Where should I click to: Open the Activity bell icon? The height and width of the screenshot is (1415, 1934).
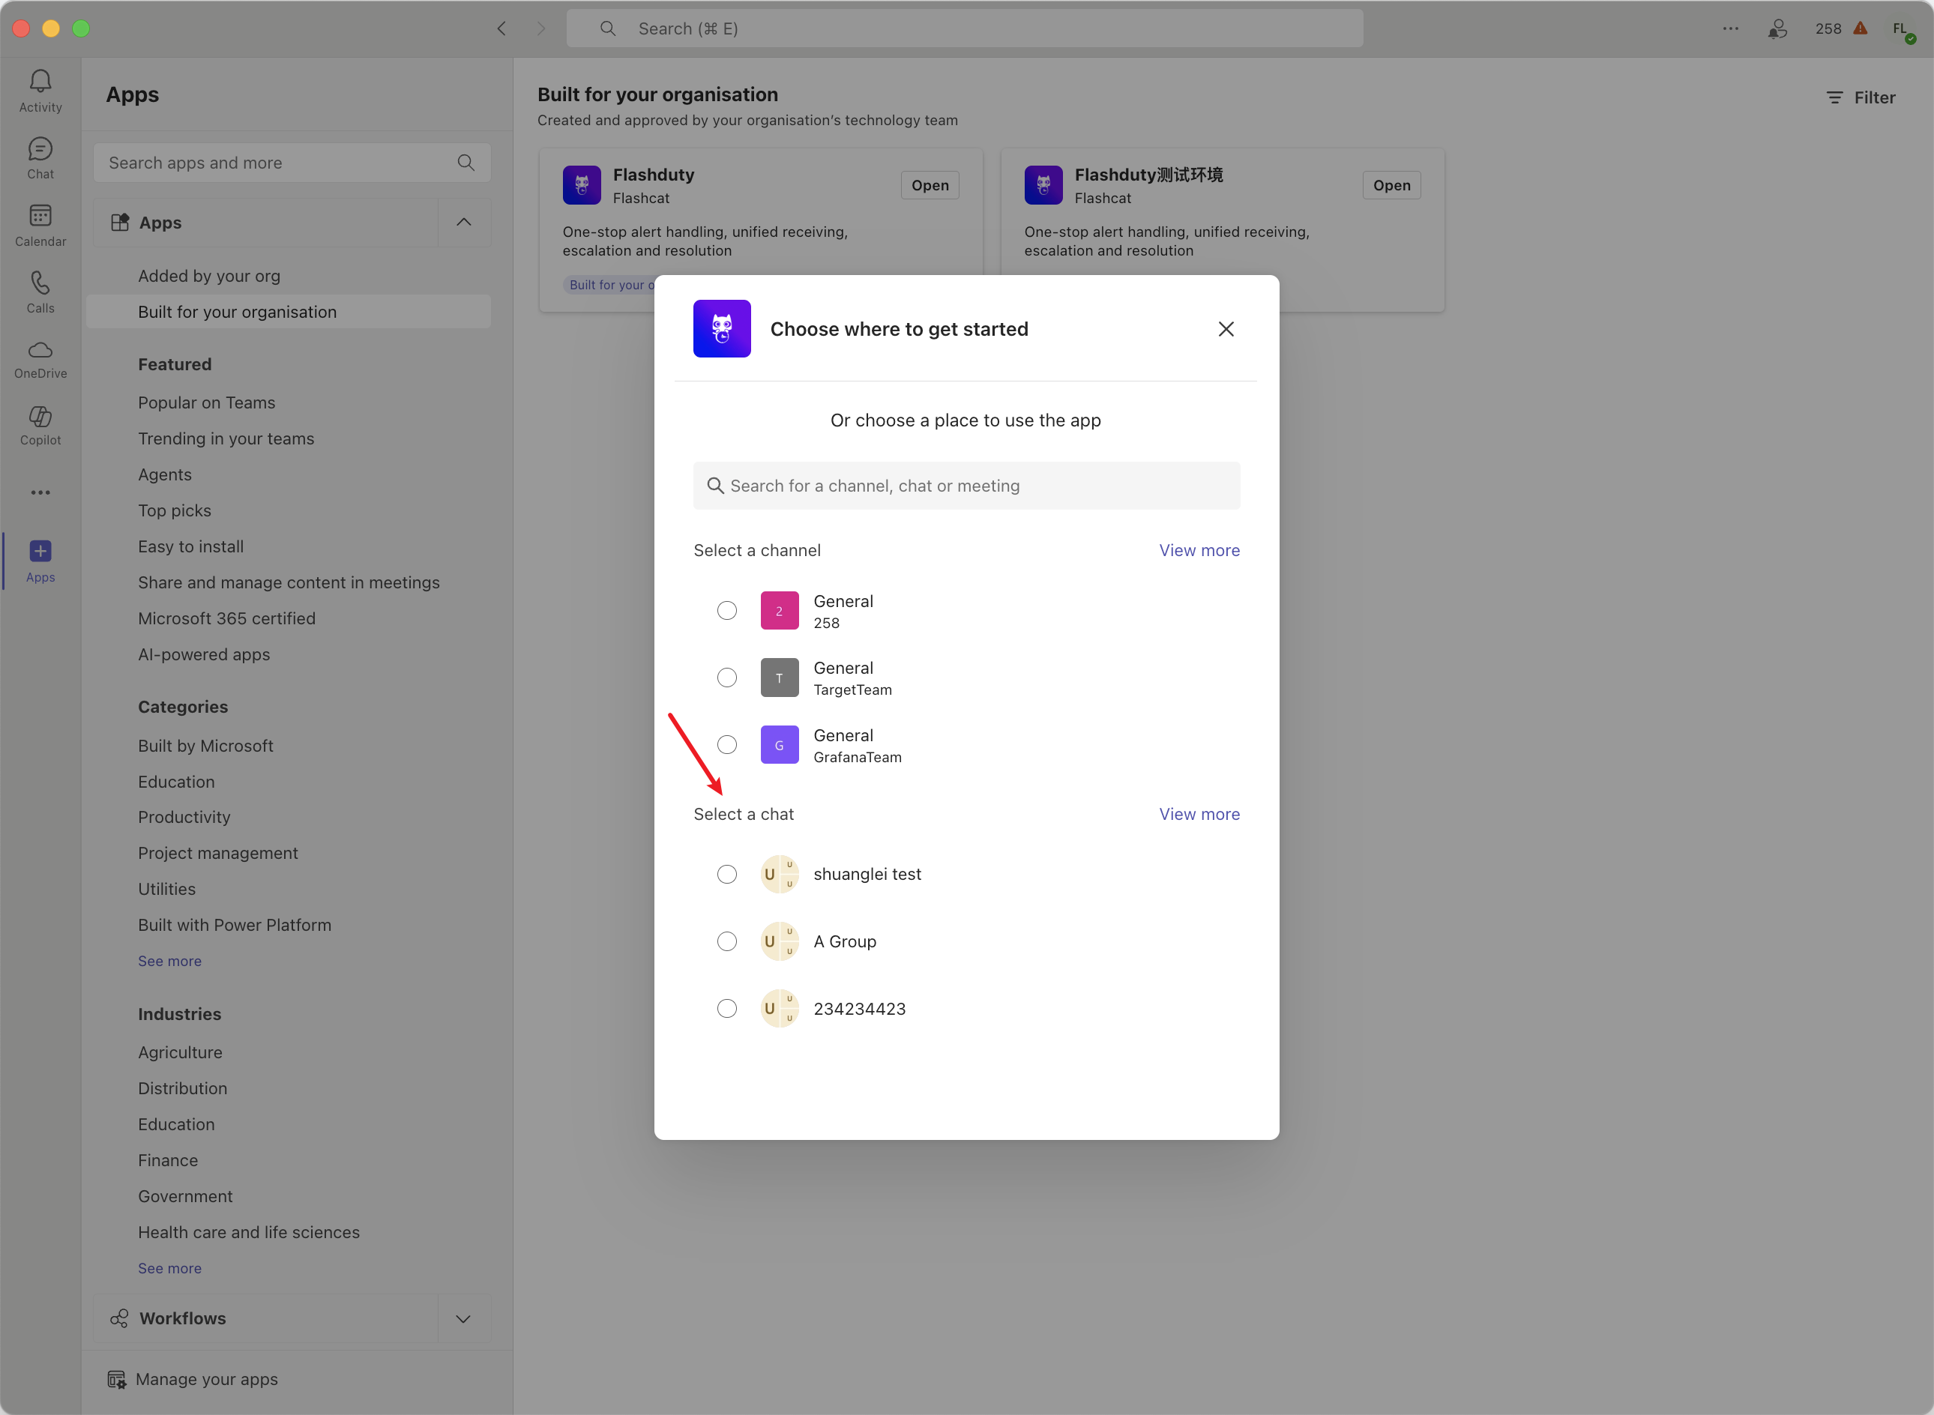[x=40, y=82]
